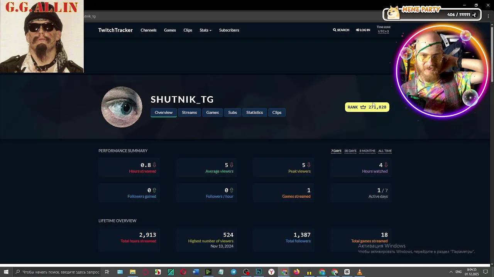This screenshot has width=494, height=277.
Task: Open Firefox from the taskbar
Action: pyautogui.click(x=296, y=272)
